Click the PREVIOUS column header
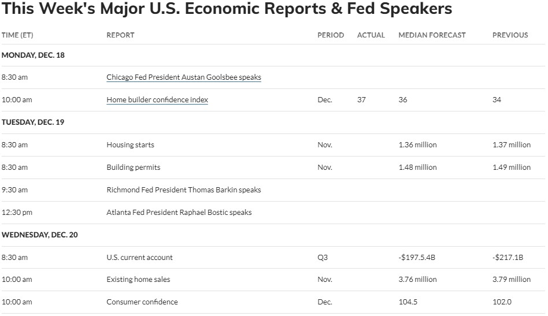The image size is (548, 316). pos(510,35)
